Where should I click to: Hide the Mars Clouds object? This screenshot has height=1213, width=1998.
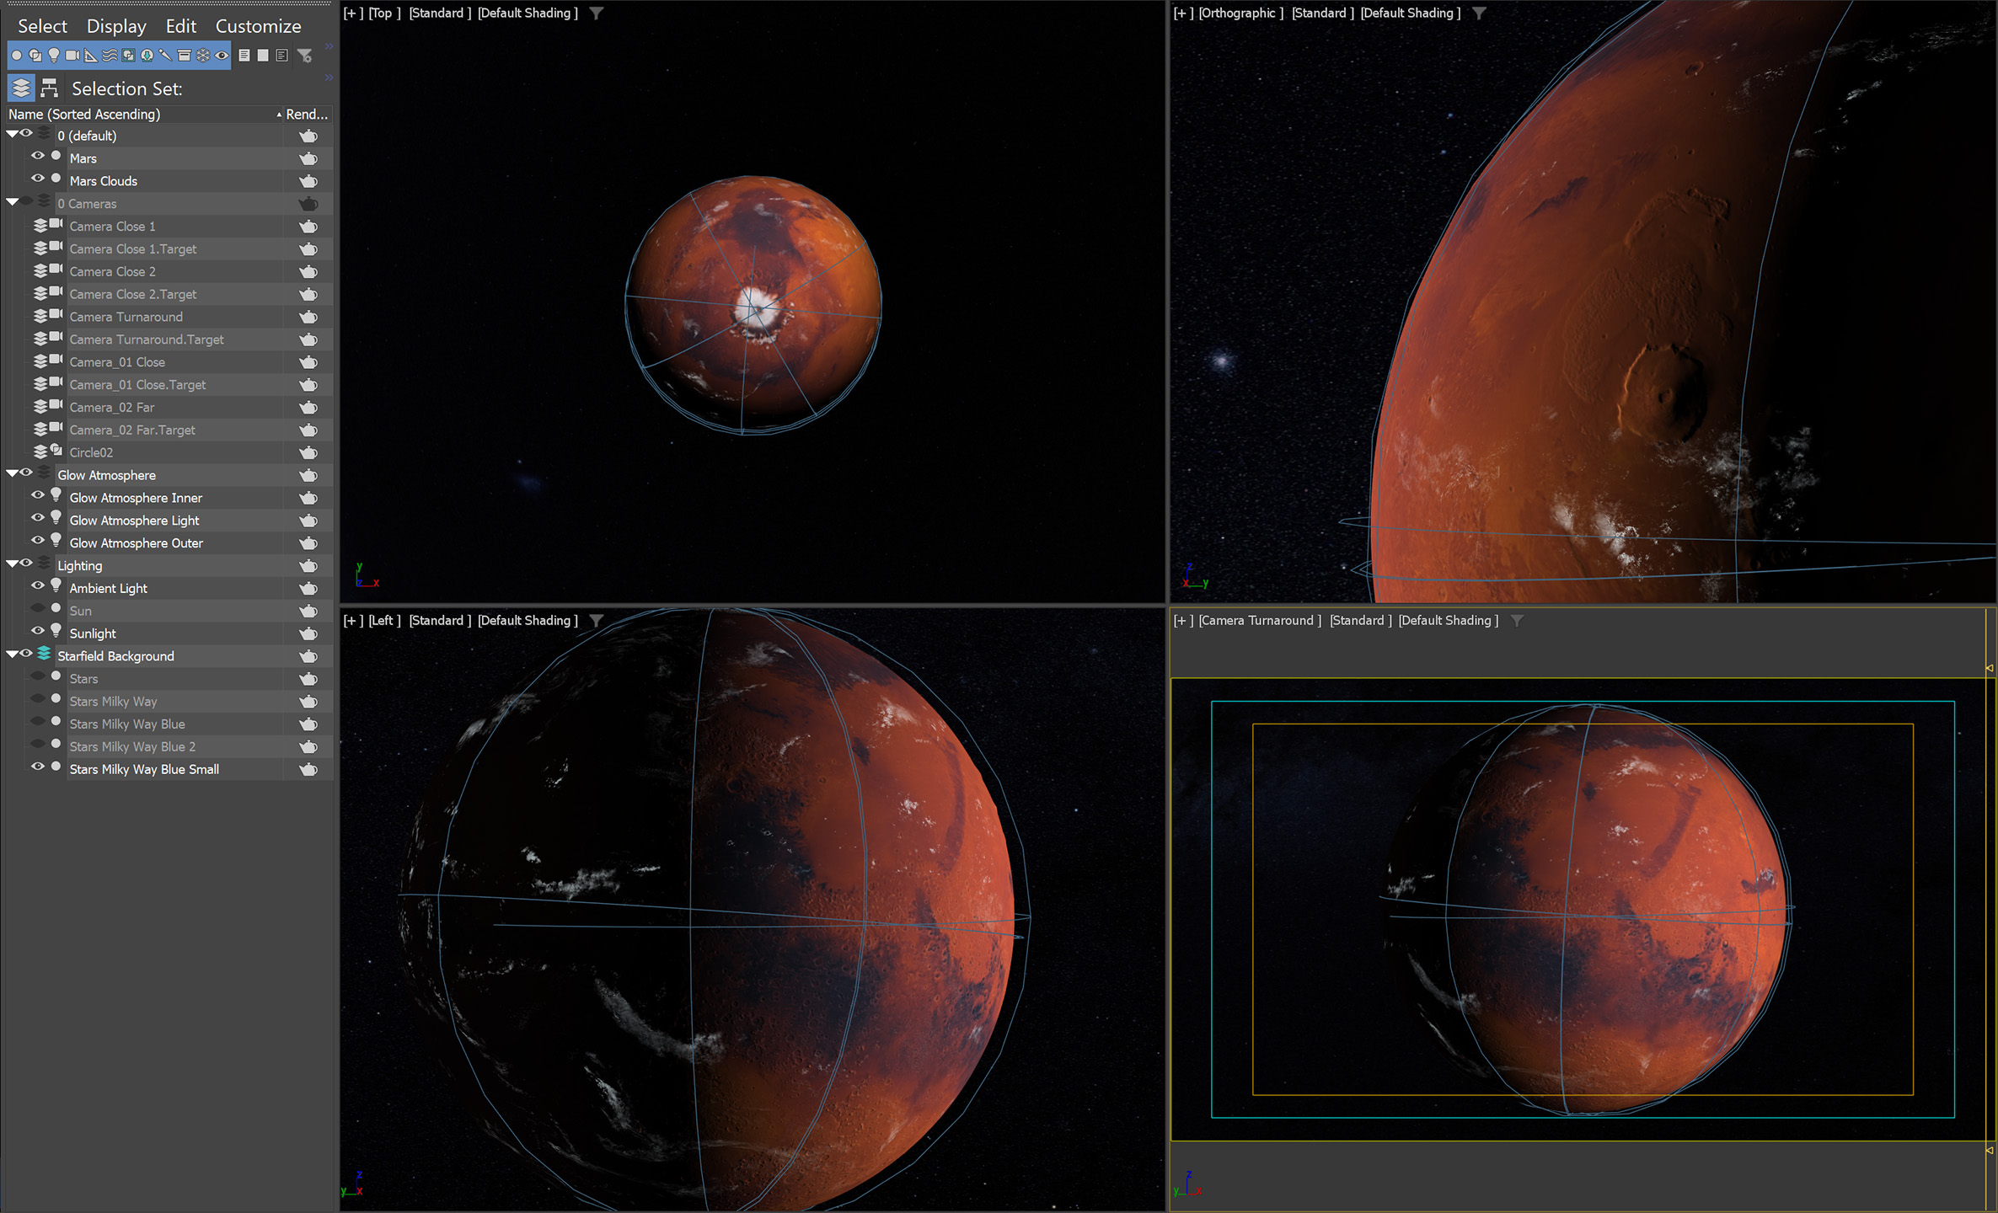coord(37,179)
